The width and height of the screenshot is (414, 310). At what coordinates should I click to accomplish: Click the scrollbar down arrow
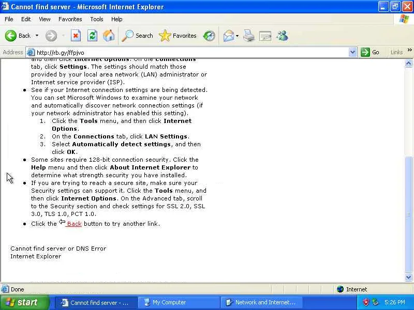point(408,277)
